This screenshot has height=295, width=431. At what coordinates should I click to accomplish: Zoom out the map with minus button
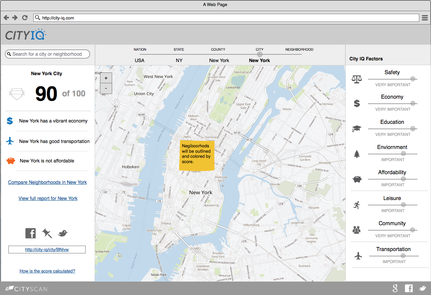click(x=106, y=89)
